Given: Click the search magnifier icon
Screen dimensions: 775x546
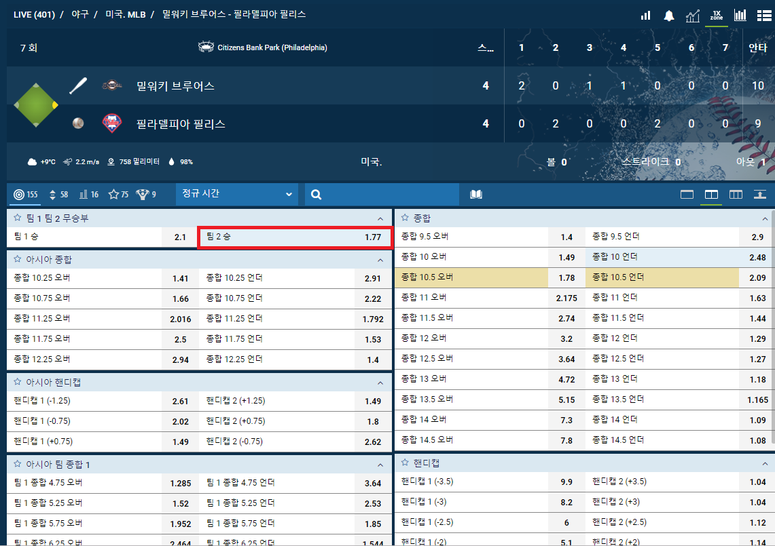Looking at the screenshot, I should 316,195.
